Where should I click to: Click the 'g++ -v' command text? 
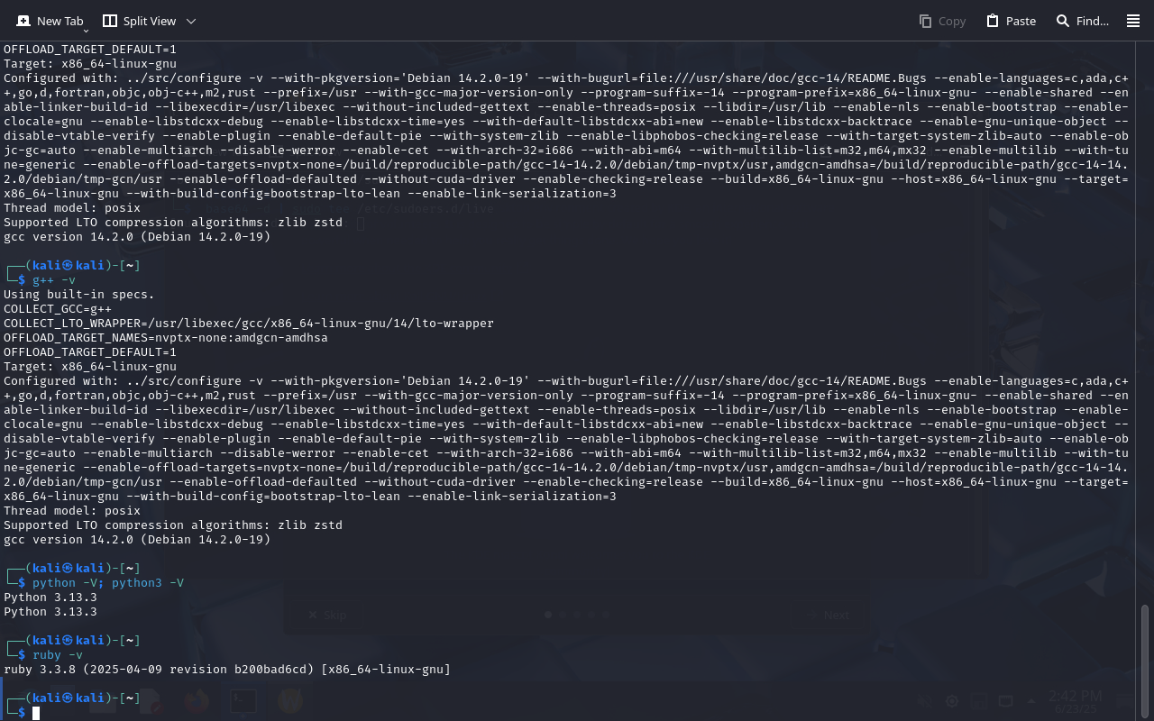point(54,280)
